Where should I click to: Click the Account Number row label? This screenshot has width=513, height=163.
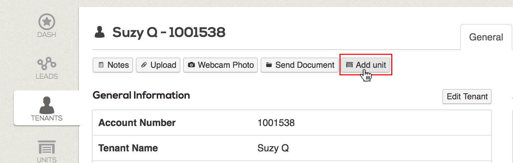click(137, 123)
